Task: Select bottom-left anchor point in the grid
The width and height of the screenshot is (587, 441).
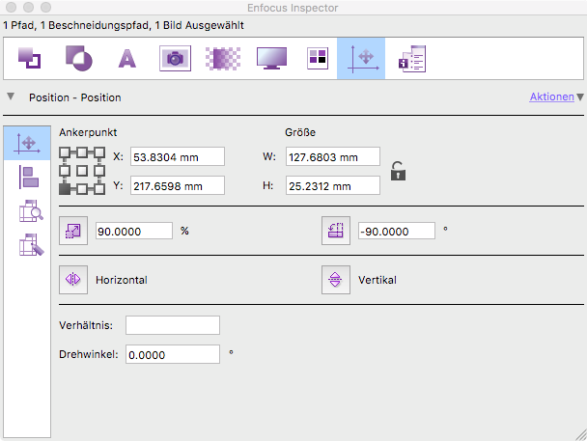Action: click(66, 188)
